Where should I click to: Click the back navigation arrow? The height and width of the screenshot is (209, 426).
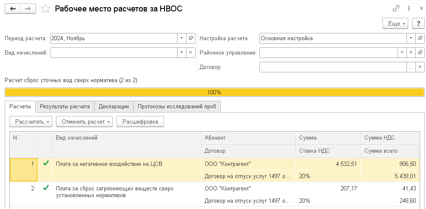click(13, 9)
